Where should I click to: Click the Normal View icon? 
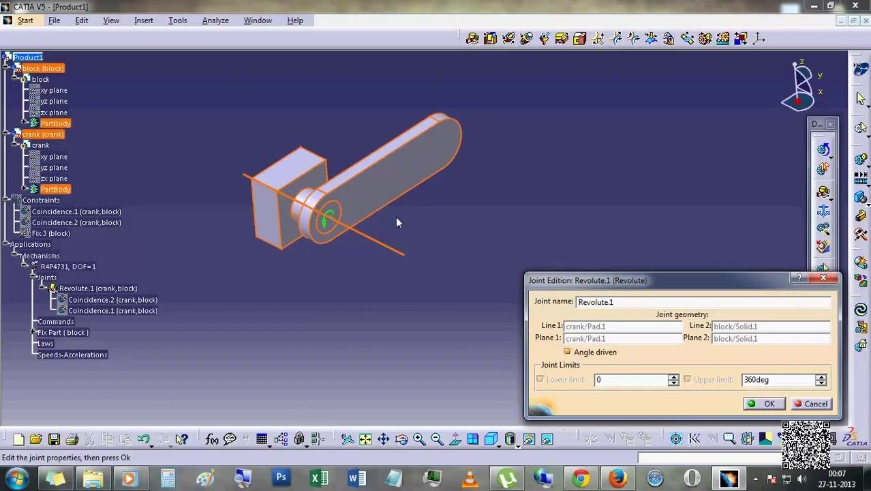point(455,440)
